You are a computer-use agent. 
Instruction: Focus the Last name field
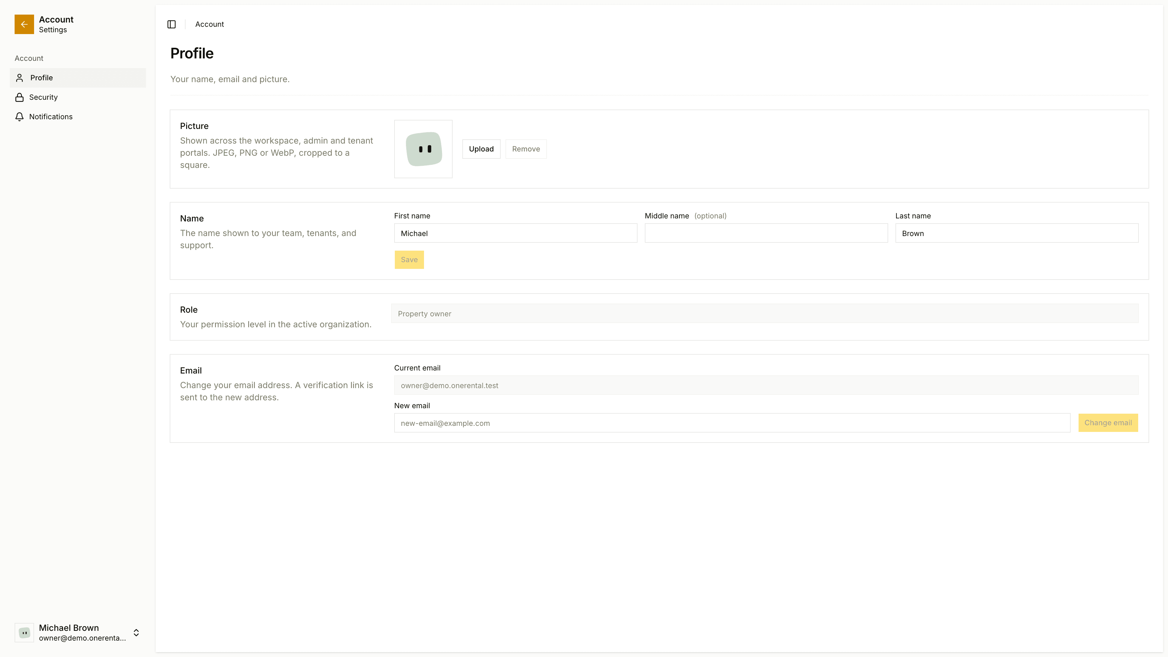tap(1017, 234)
